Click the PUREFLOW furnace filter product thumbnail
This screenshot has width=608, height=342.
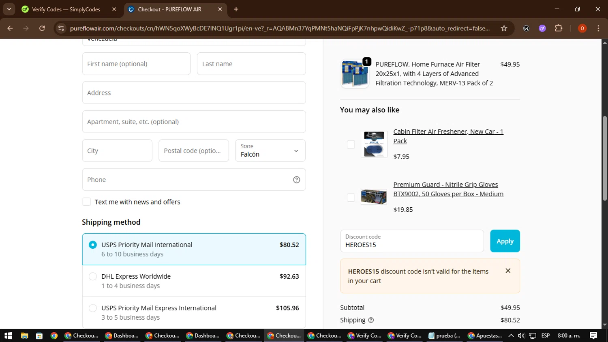pos(355,73)
